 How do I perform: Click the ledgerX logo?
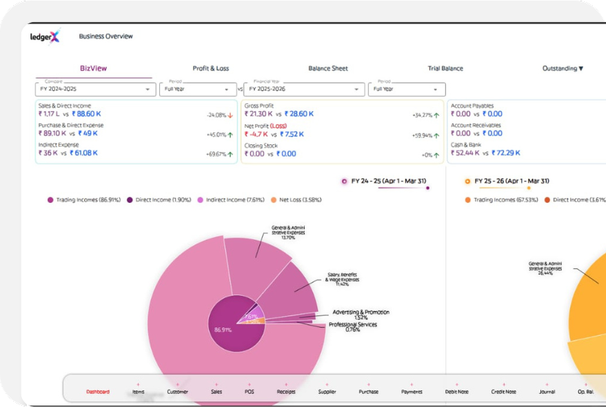[x=45, y=37]
